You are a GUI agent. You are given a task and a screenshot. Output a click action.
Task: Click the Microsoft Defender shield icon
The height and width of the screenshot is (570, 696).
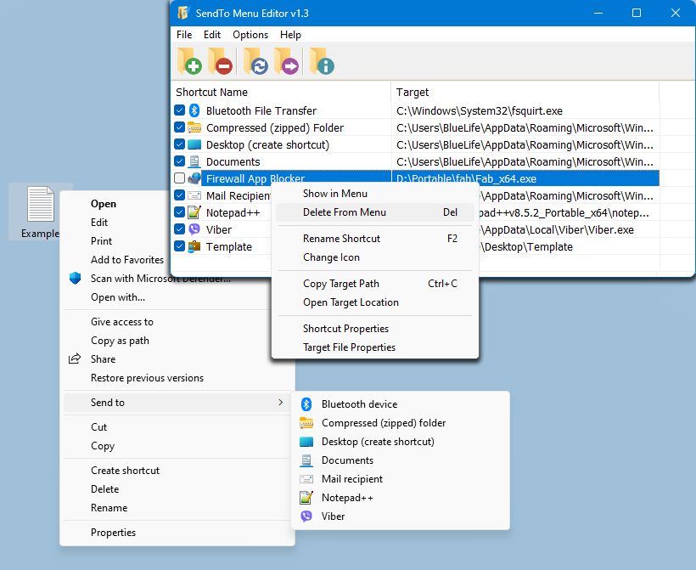click(75, 278)
